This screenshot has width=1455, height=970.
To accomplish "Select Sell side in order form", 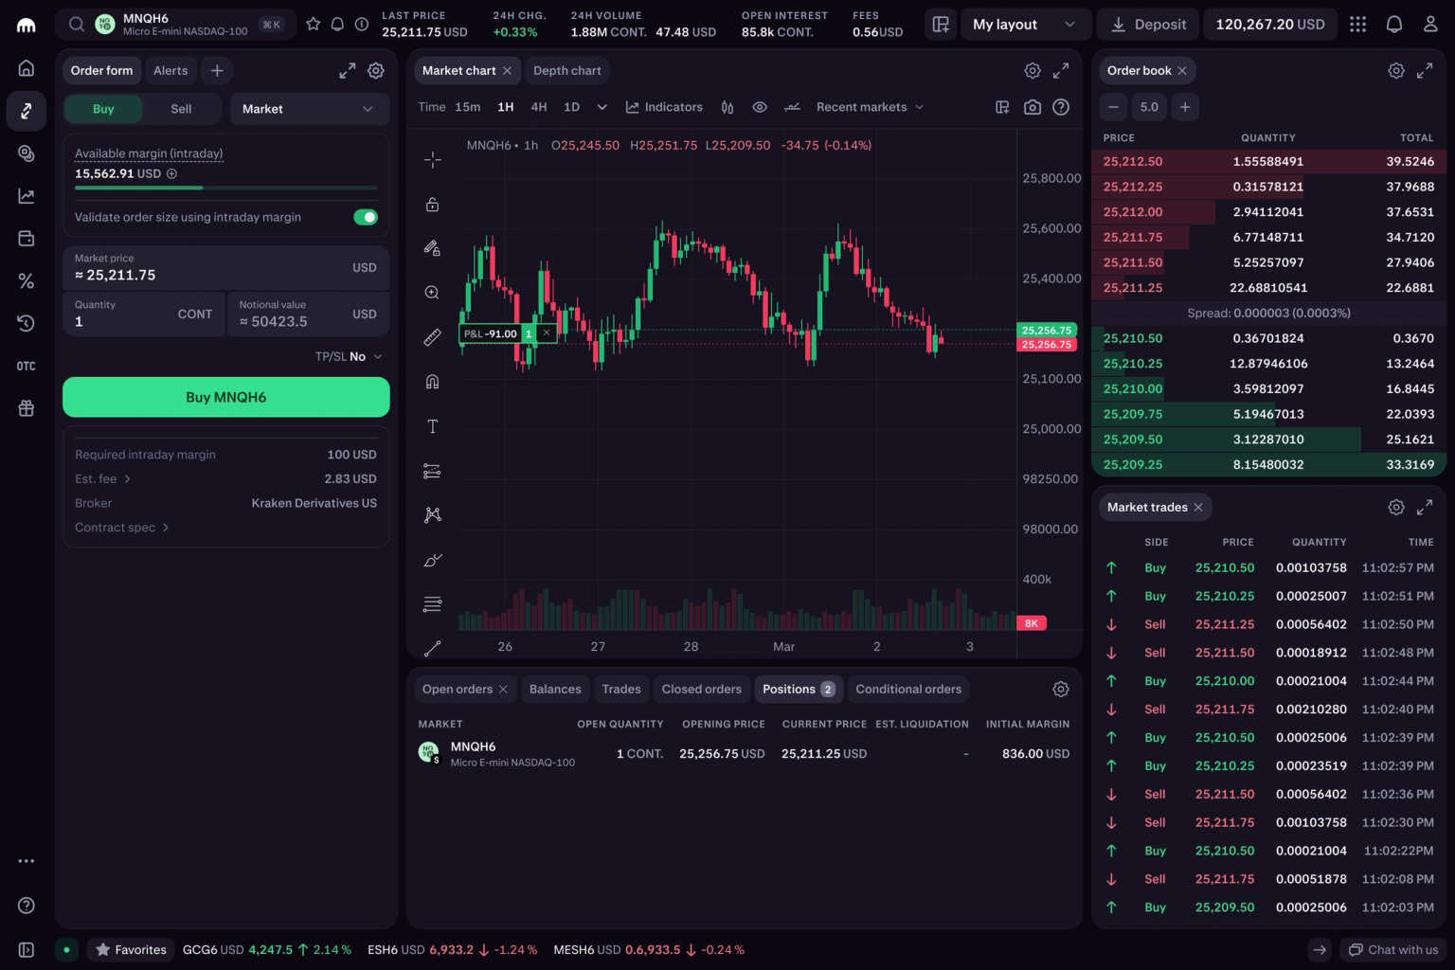I will [x=181, y=109].
